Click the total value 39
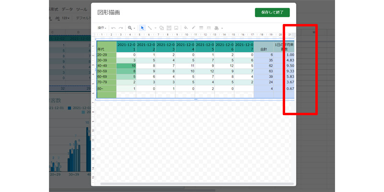Screen dimensions: 384x192 coord(270,77)
